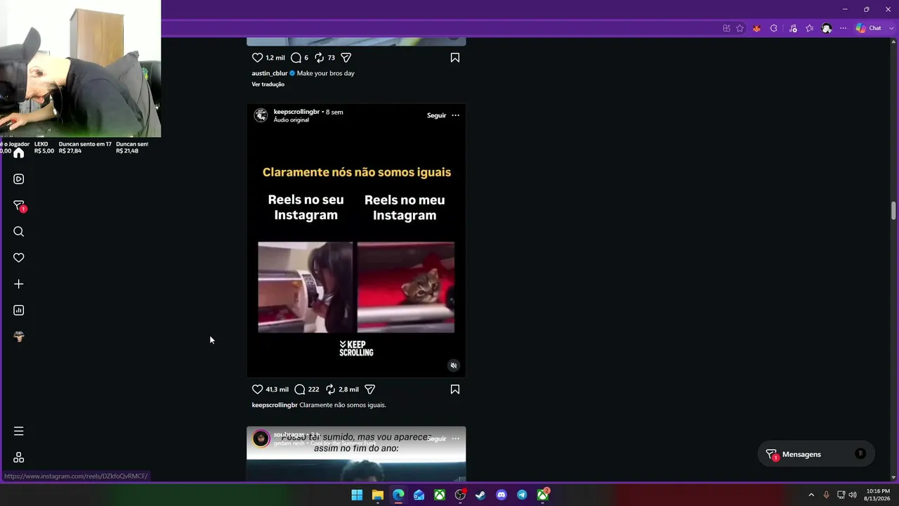Open Steam from the taskbar
This screenshot has width=899, height=506.
click(480, 495)
